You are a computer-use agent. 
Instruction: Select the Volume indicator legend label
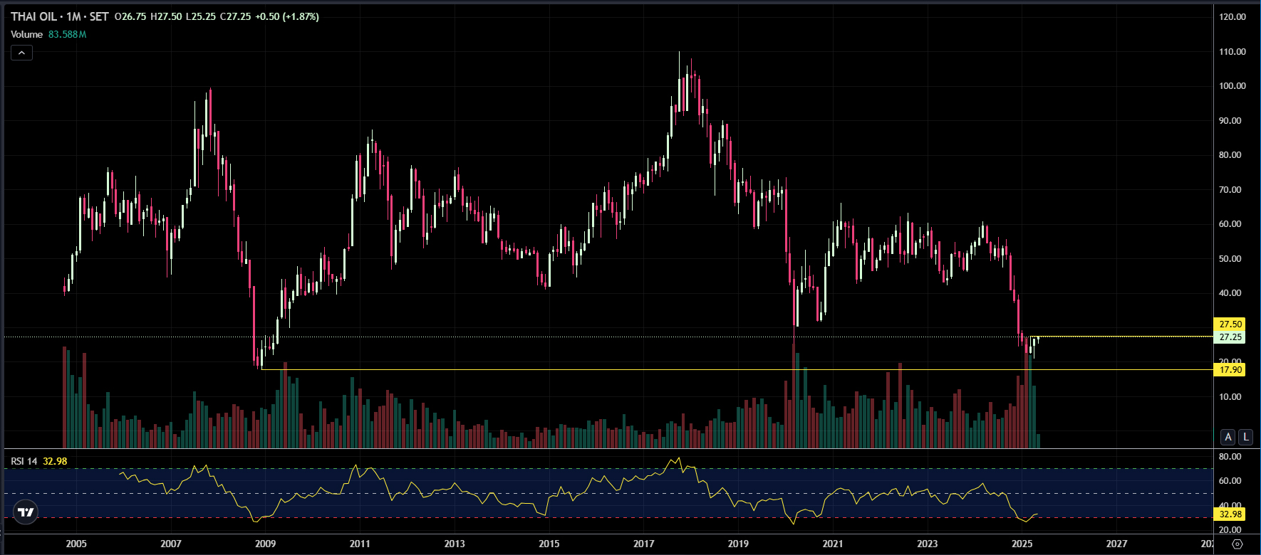coord(27,34)
